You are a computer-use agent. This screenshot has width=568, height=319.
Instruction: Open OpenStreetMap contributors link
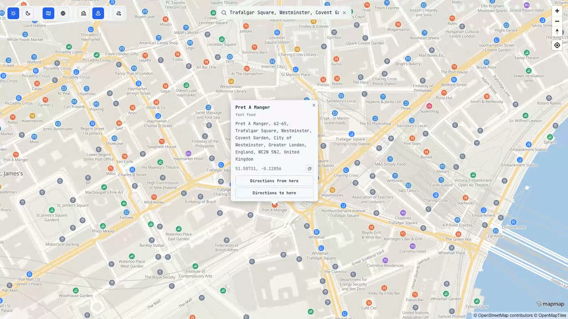tap(503, 315)
